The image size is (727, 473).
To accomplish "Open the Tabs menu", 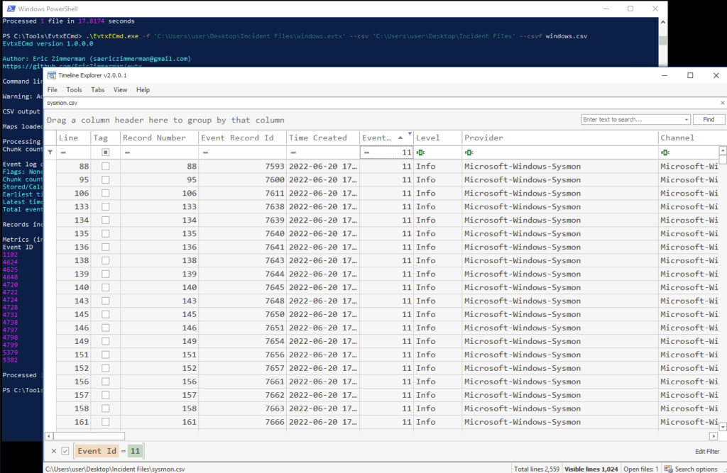I will point(97,90).
